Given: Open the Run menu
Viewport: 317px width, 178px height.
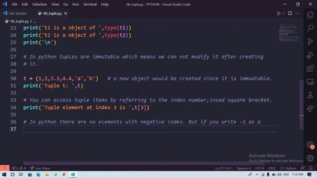Looking at the screenshot, I should (76, 4).
